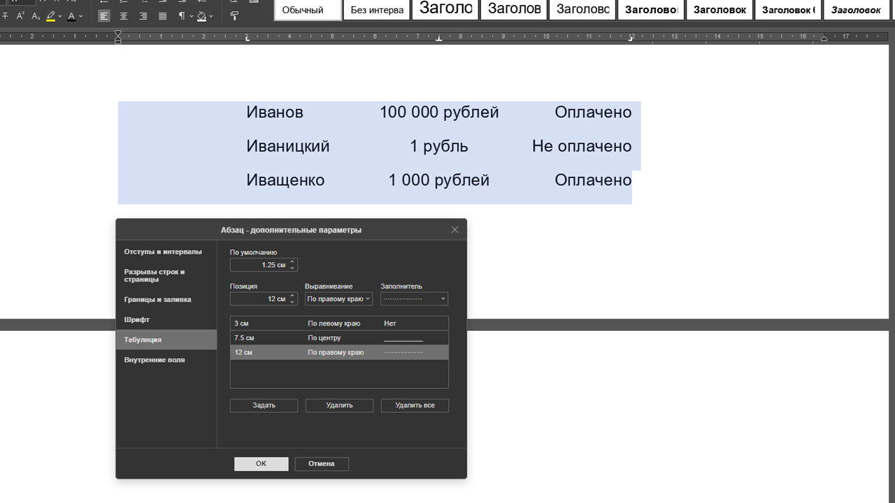Click the copy style paint roller icon
Screen dimensions: 895x503
[234, 15]
